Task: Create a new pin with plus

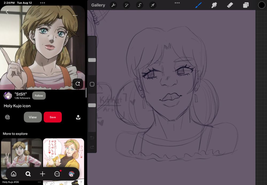Action: click(x=42, y=174)
